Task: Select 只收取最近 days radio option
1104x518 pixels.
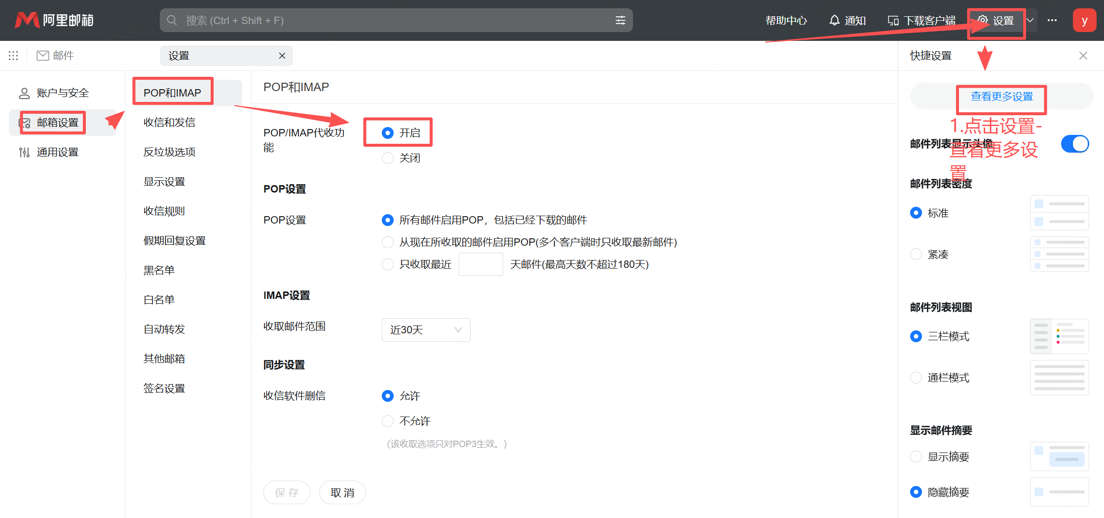Action: pos(388,264)
